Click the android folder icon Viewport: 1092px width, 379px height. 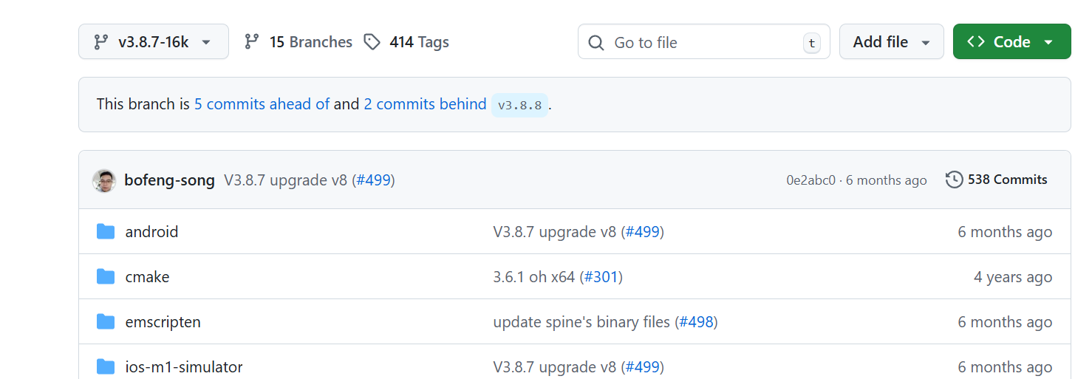click(x=106, y=232)
